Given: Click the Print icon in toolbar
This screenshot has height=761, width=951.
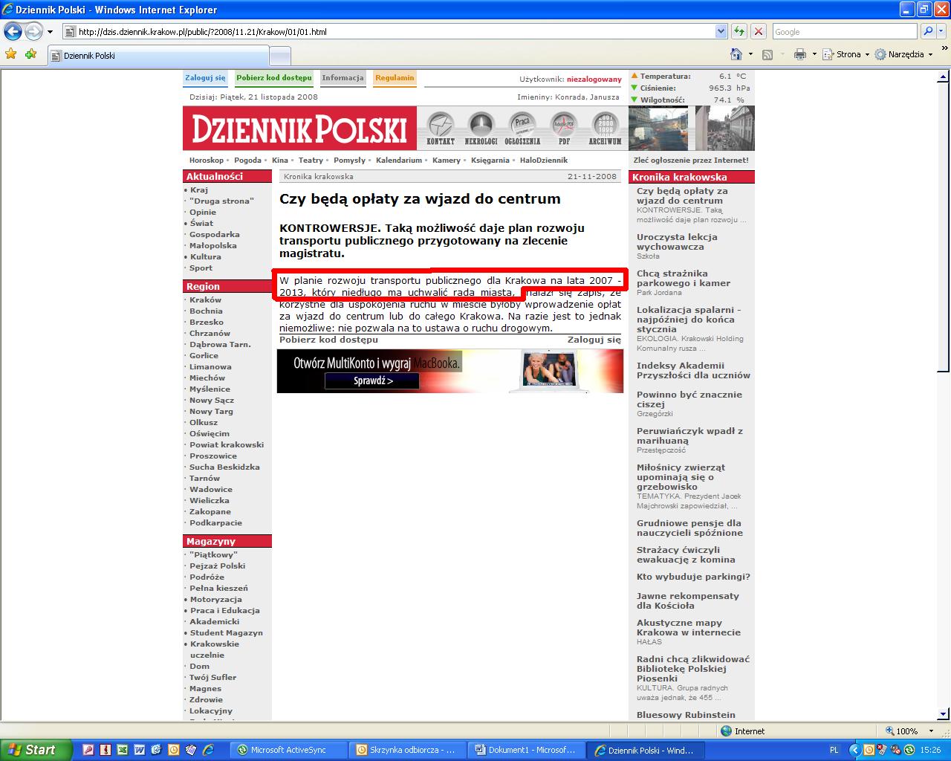Looking at the screenshot, I should [800, 54].
